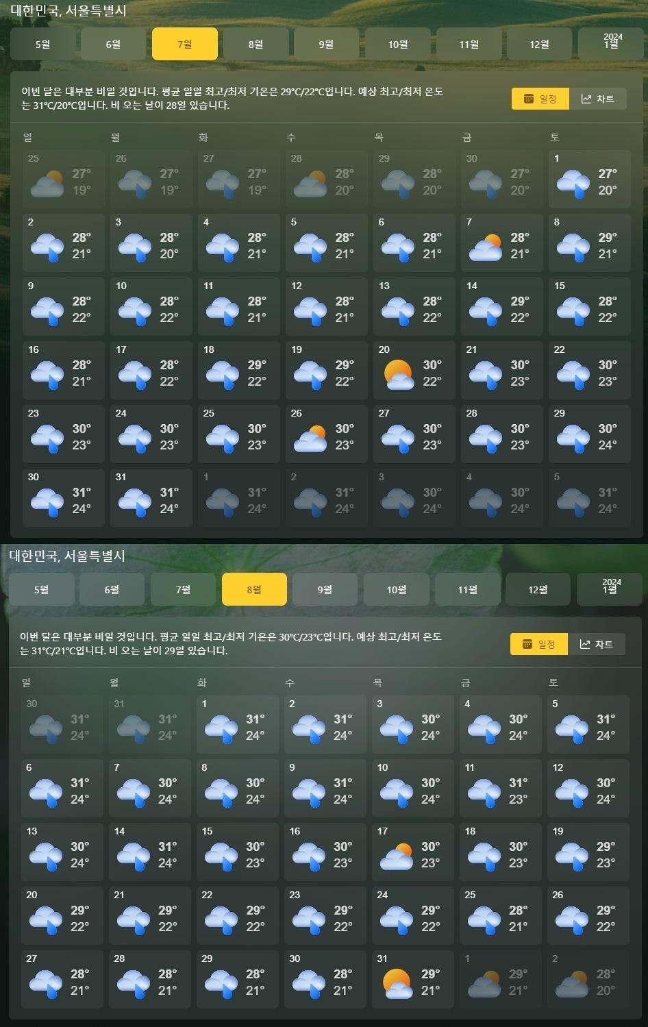Click the dimmed partly cloudy icon for September 2
The width and height of the screenshot is (648, 1027).
point(571,984)
